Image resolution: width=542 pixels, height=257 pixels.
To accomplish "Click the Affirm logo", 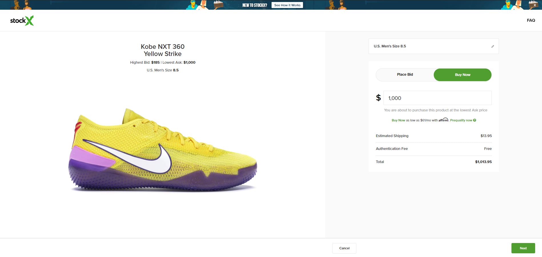I will pos(443,120).
